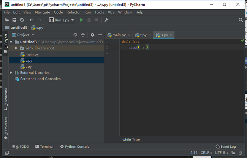247x158 pixels.
Task: Click Synchronize refresh icon in toolbar
Action: [x=22, y=20]
